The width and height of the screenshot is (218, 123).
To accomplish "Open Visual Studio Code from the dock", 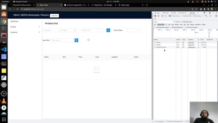I will 4,50.
